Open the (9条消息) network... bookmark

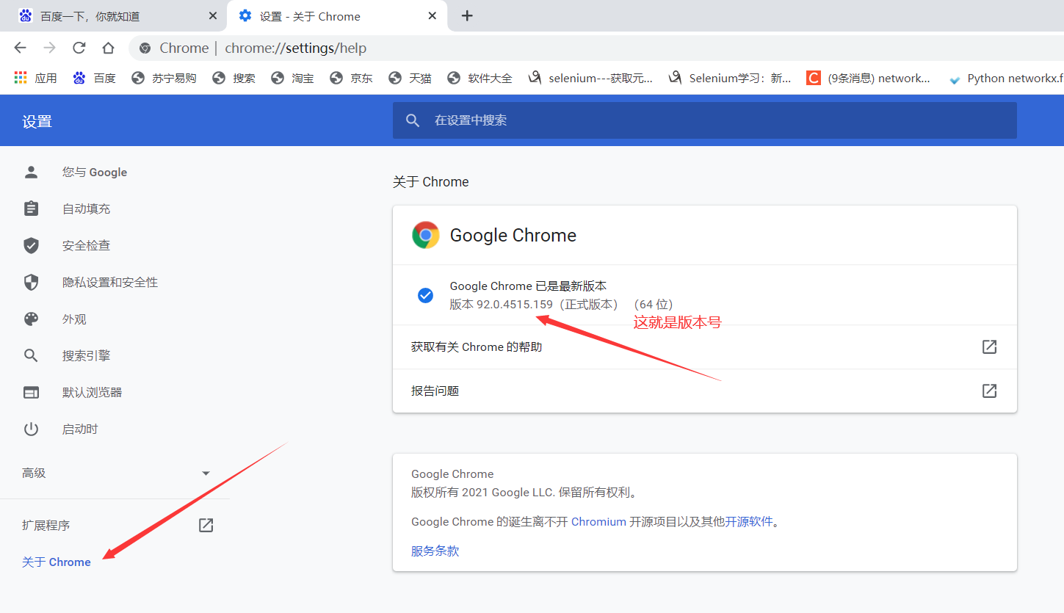[x=868, y=78]
